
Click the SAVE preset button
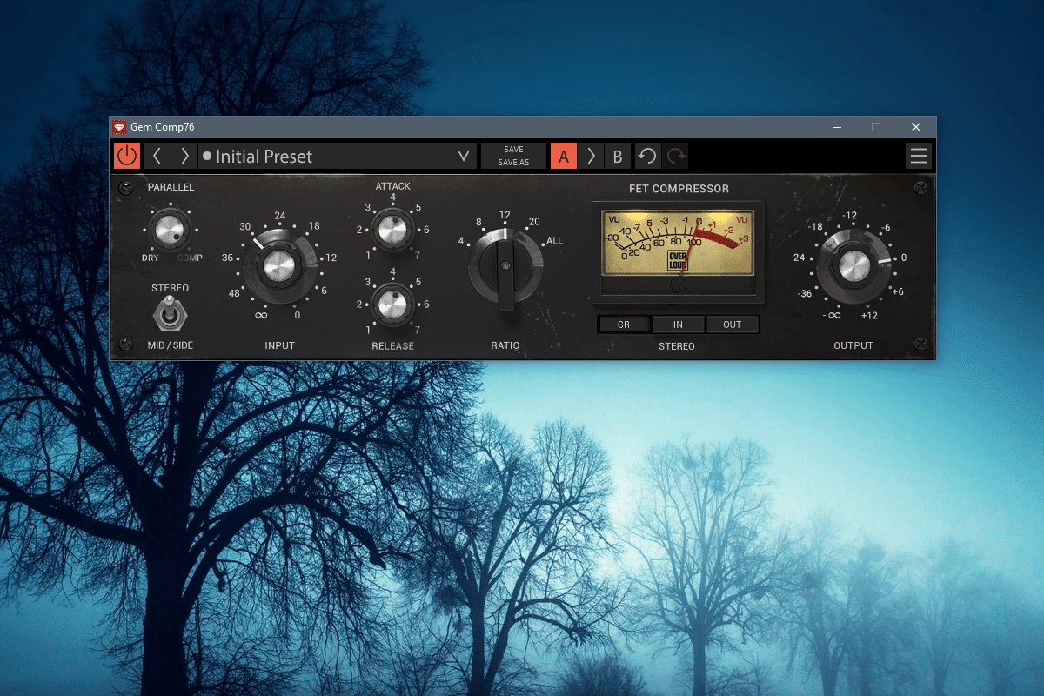point(513,150)
